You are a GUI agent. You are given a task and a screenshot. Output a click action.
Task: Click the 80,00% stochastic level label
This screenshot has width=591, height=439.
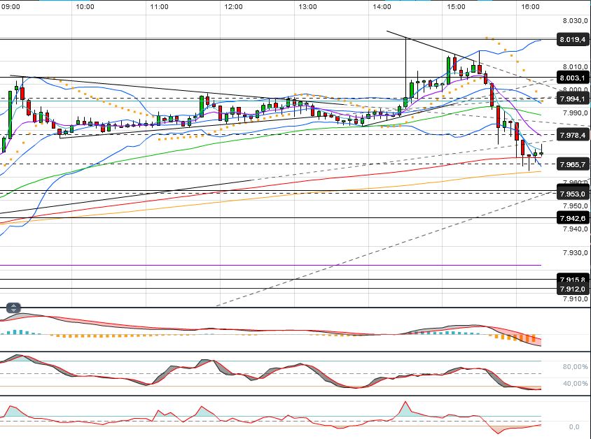pyautogui.click(x=575, y=367)
